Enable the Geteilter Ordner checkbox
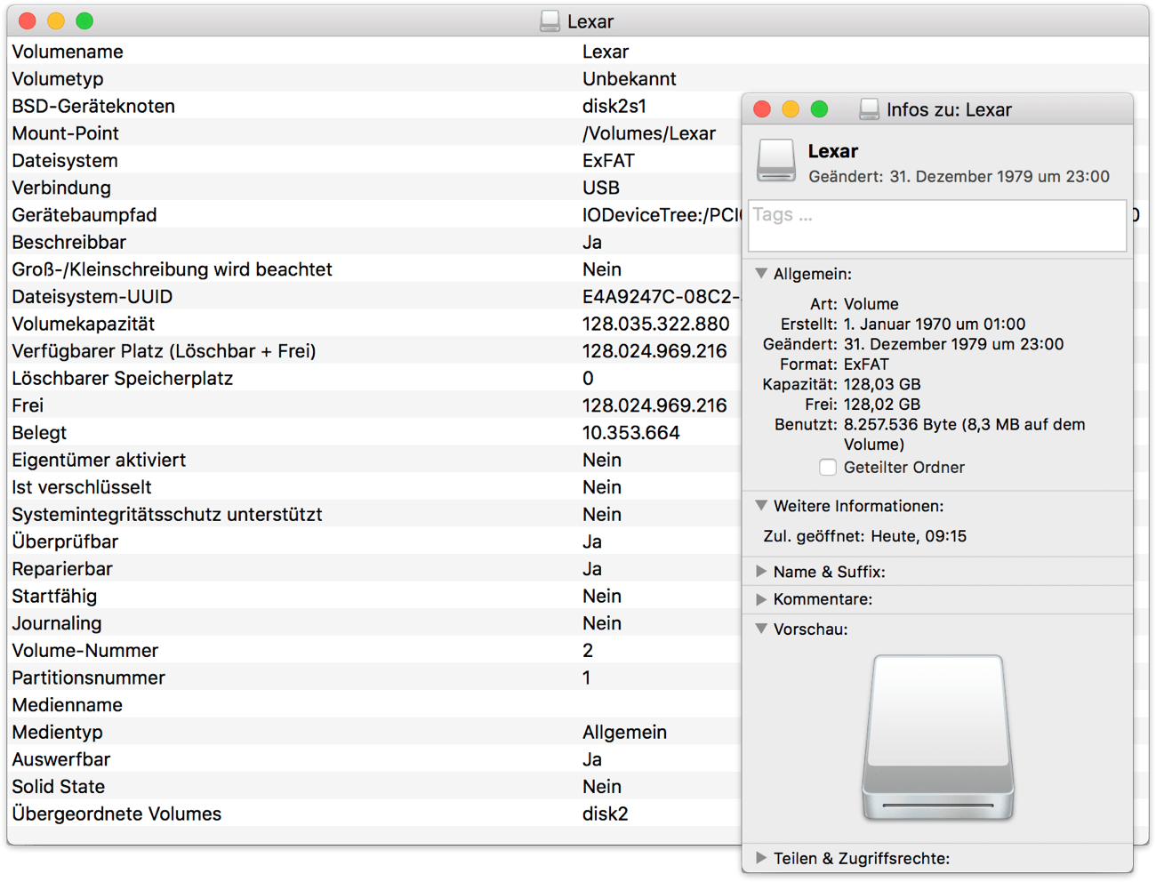1156x882 pixels. (828, 467)
